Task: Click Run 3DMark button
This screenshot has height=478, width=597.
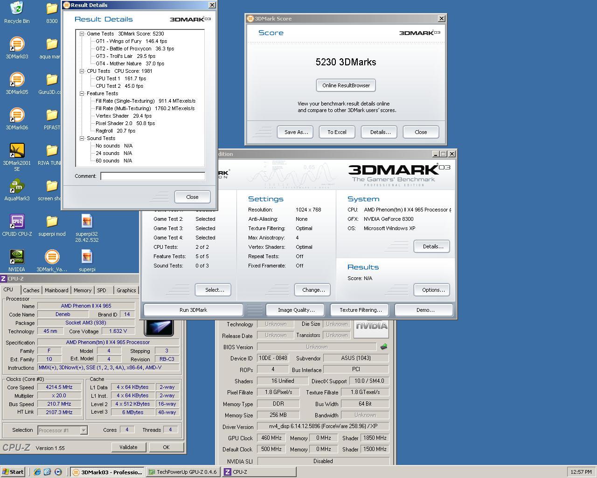Action: coord(193,310)
